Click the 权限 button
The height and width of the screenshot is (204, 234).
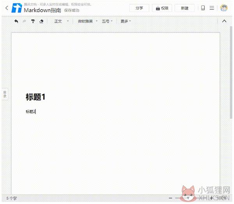162,8
